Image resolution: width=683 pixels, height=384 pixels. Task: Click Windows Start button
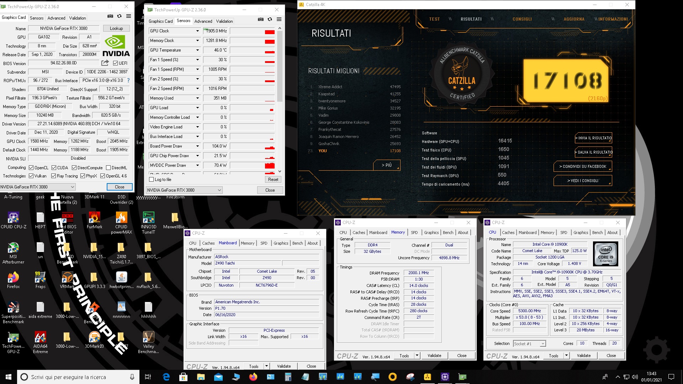pyautogui.click(x=9, y=377)
